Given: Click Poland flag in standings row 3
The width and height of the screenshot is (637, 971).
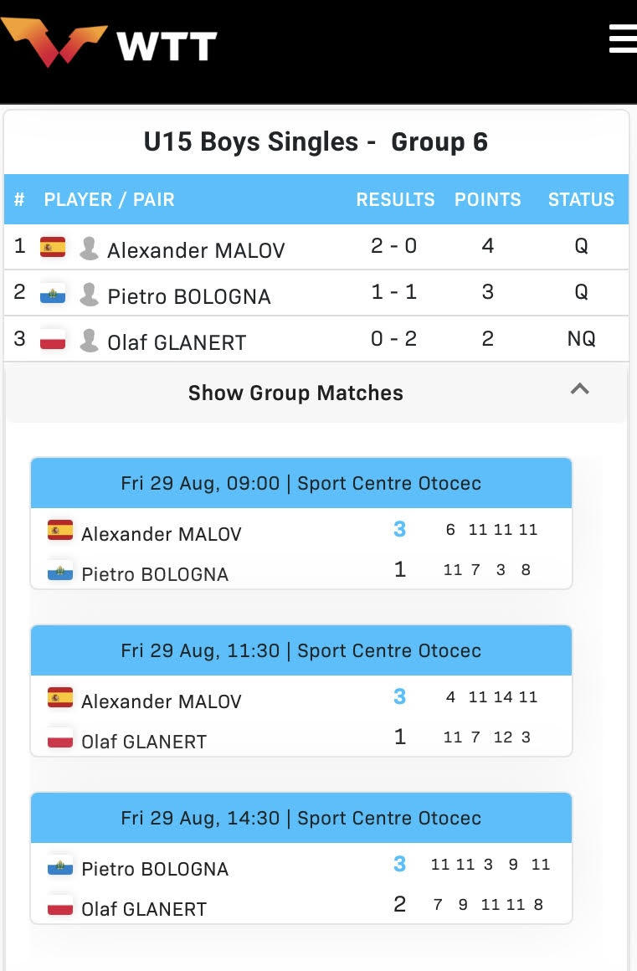Looking at the screenshot, I should coord(53,339).
